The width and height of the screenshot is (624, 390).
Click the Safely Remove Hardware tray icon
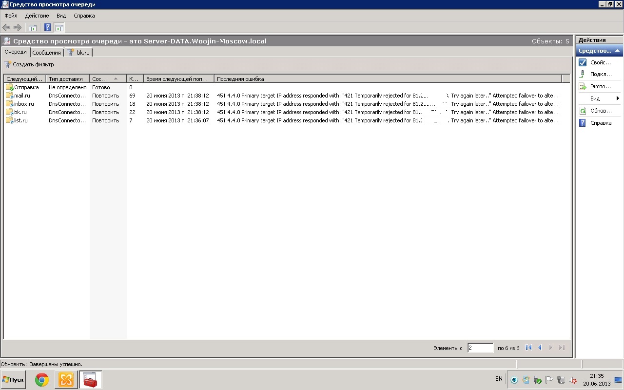pos(538,380)
